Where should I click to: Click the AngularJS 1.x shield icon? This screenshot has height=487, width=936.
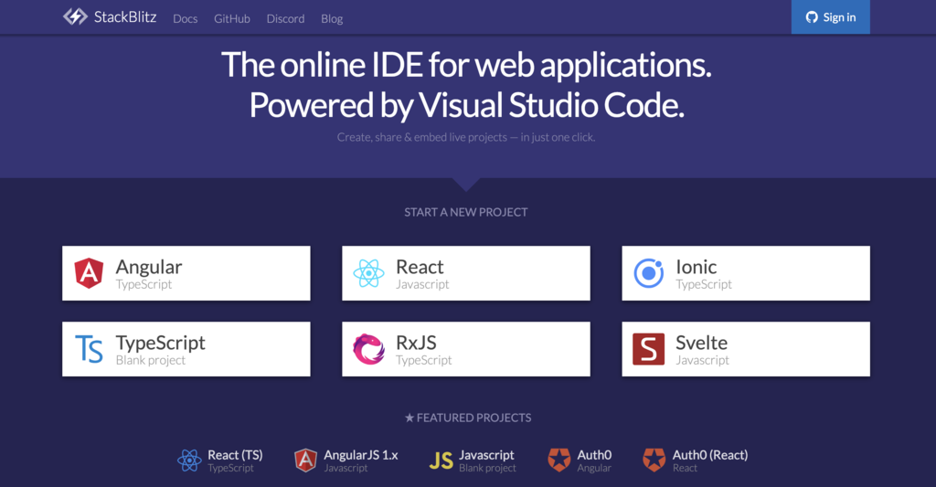305,461
